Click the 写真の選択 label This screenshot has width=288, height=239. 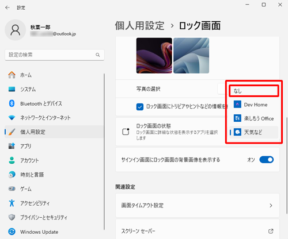click(x=148, y=89)
